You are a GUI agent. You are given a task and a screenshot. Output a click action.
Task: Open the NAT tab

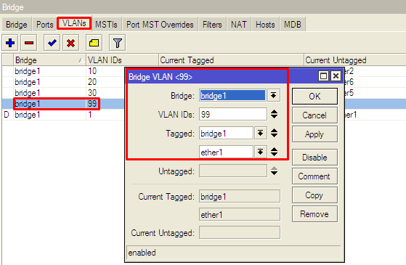coord(239,25)
